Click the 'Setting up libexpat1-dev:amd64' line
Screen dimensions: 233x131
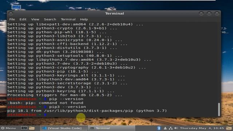tap(75, 24)
